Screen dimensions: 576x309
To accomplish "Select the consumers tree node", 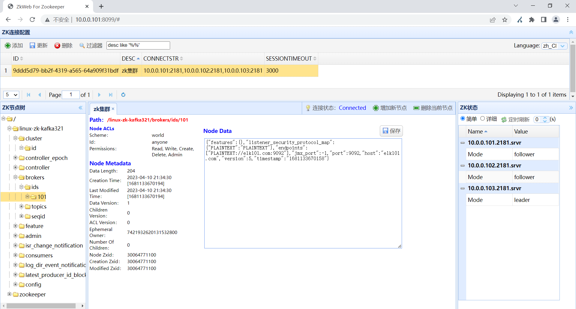I will coord(39,255).
